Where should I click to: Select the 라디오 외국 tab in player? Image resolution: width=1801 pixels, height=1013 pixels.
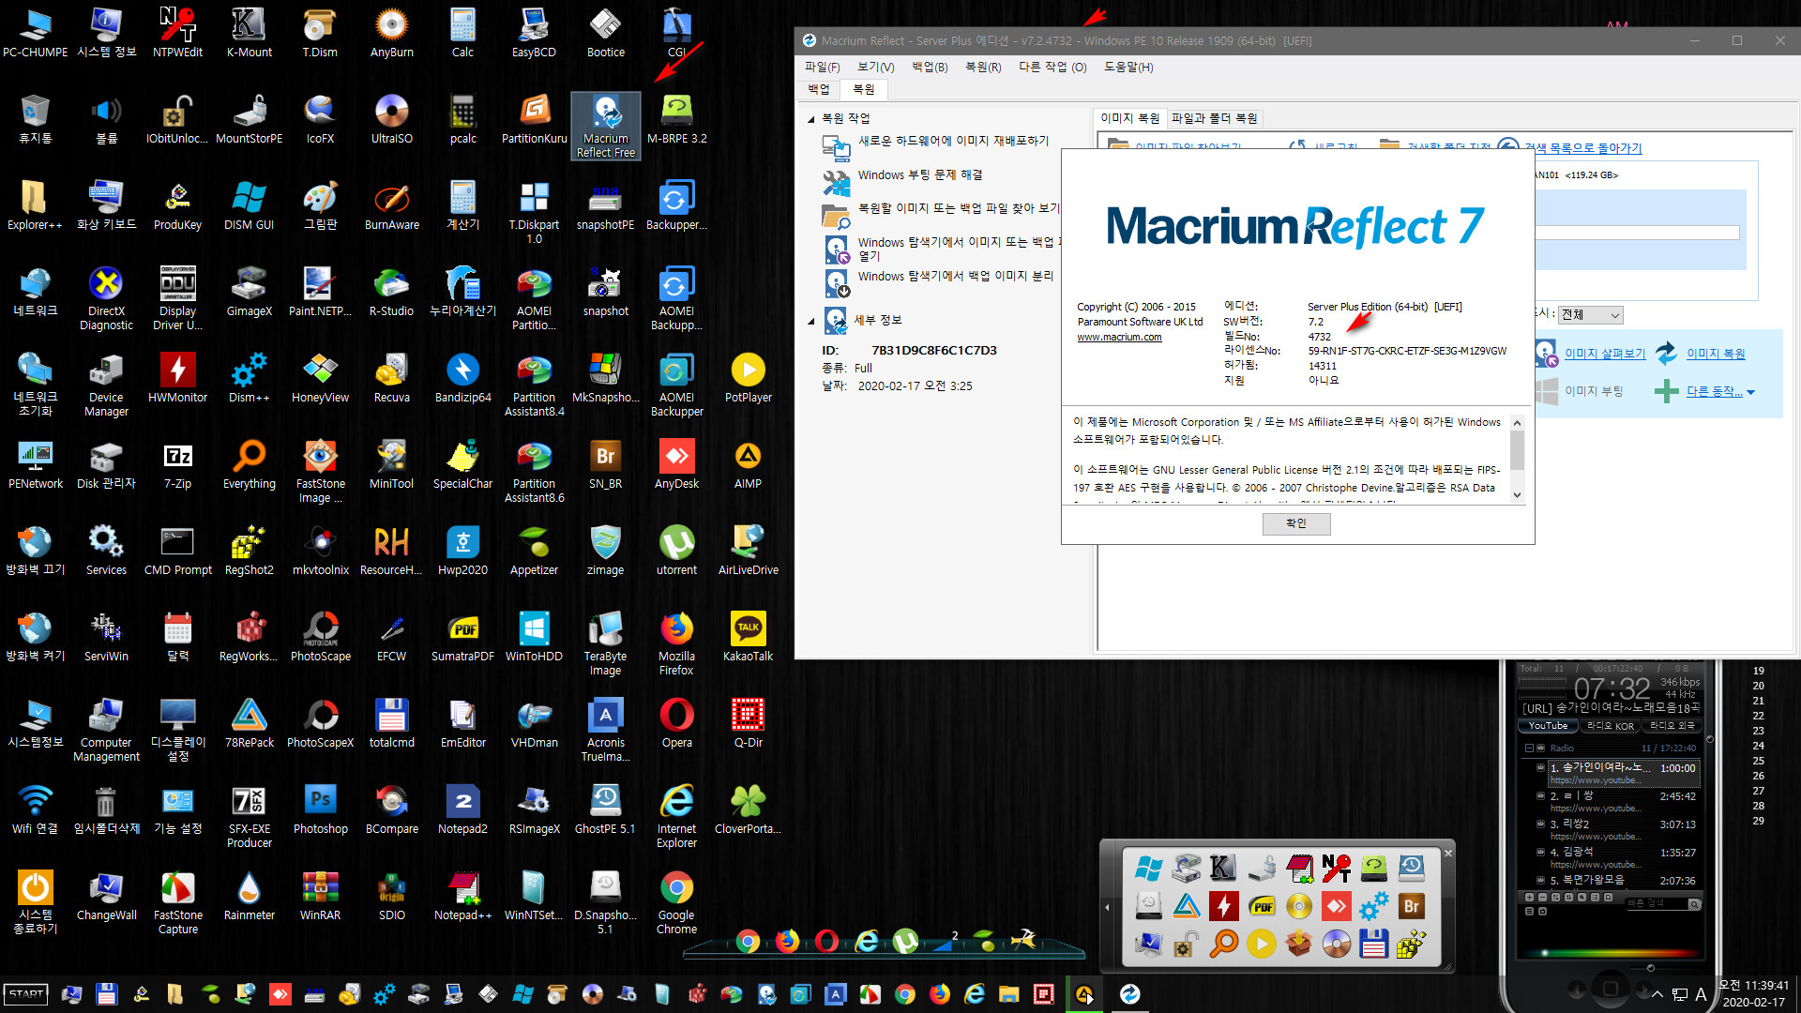1672,726
